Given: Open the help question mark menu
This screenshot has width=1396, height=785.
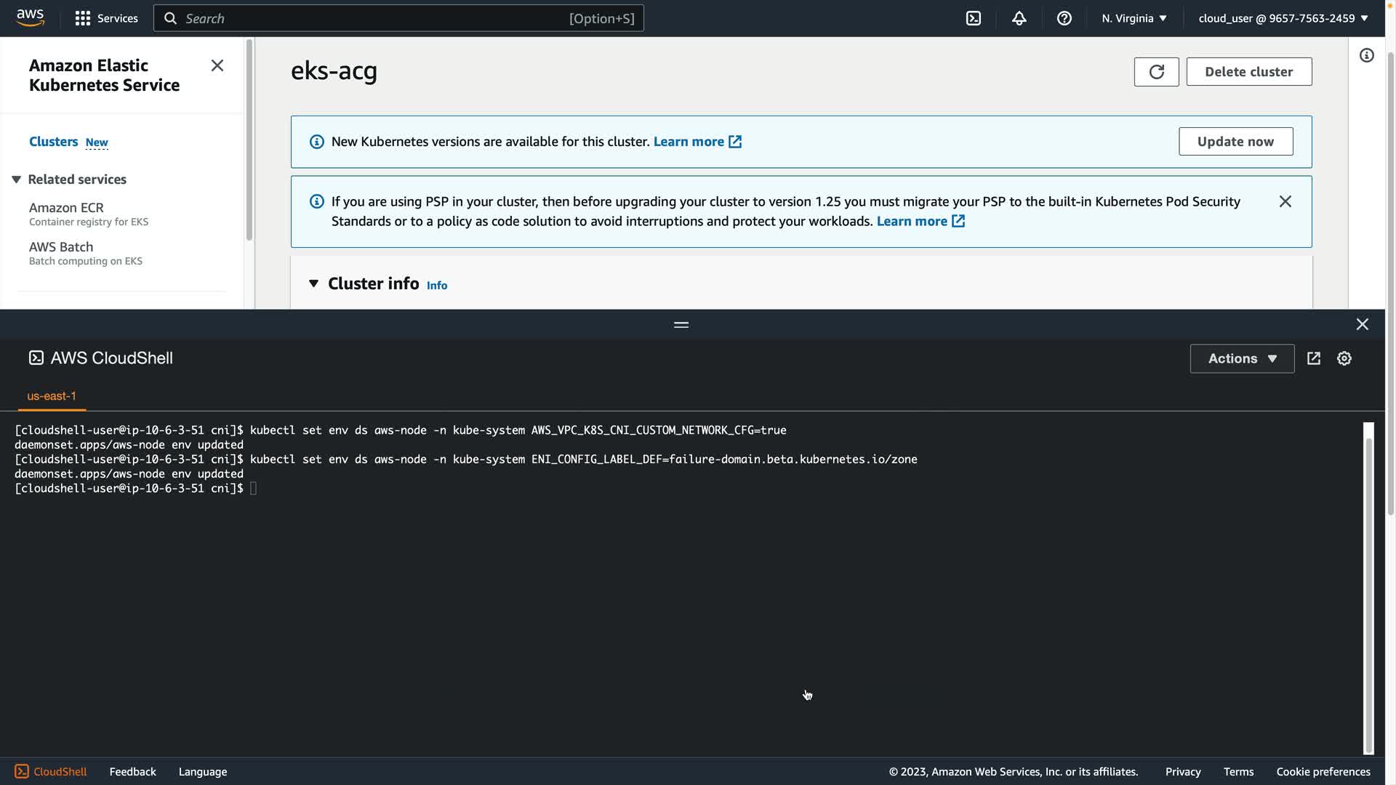Looking at the screenshot, I should click(1064, 18).
